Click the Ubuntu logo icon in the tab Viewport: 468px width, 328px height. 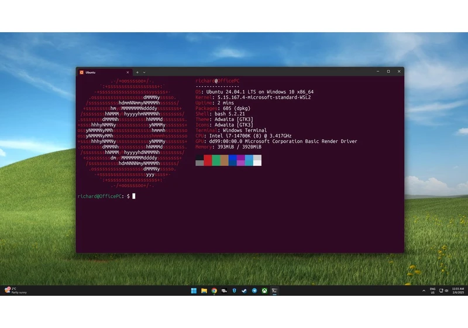click(81, 72)
